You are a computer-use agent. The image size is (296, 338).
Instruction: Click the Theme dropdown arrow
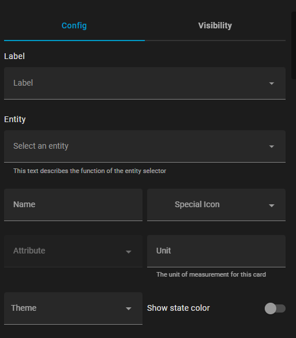(129, 308)
